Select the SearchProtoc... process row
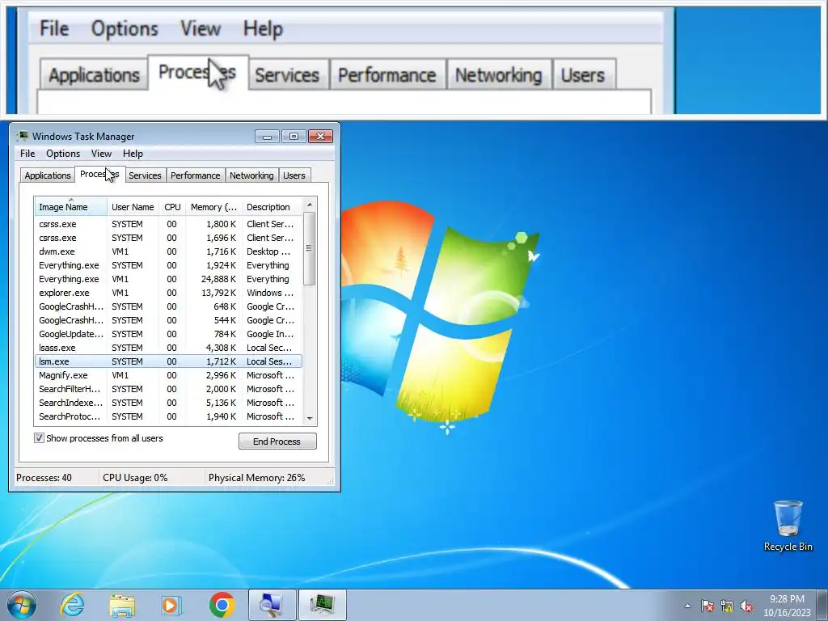 [168, 416]
